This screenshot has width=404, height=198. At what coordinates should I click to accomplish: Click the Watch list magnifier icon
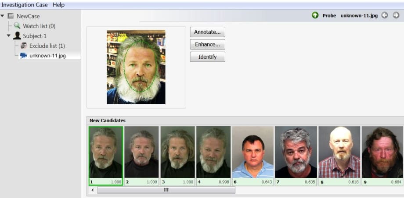(17, 26)
